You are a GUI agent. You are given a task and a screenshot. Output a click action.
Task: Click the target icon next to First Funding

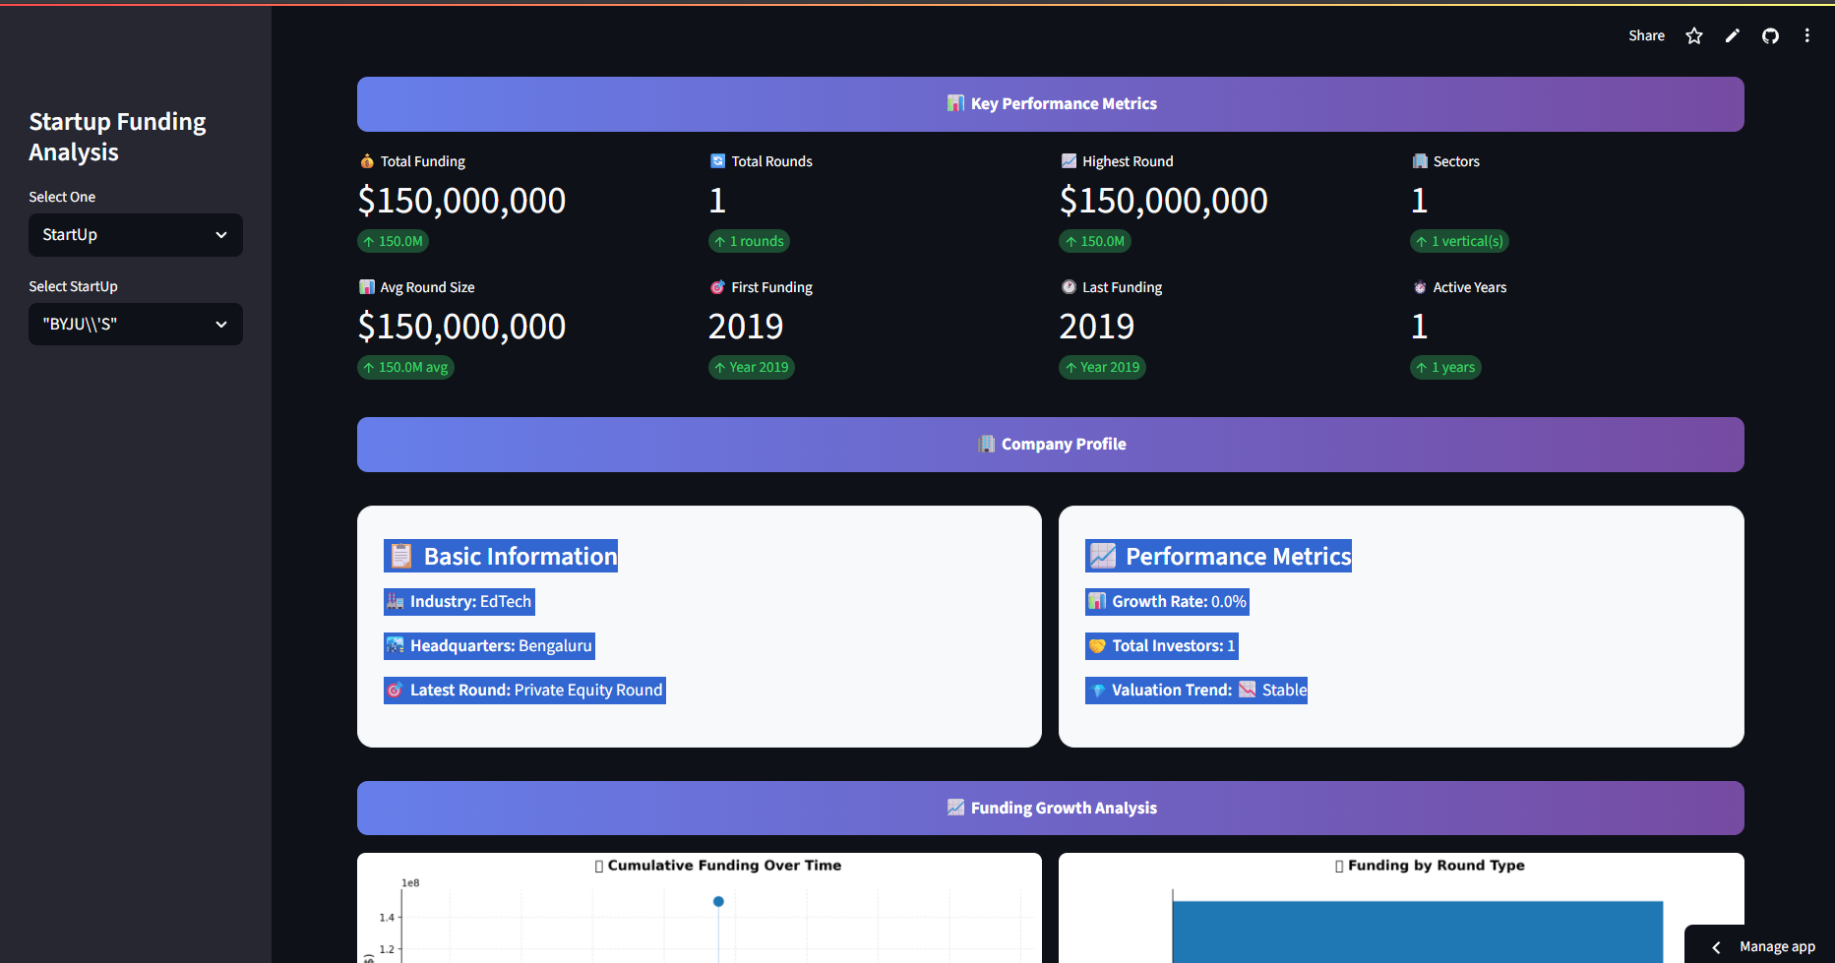click(x=717, y=287)
